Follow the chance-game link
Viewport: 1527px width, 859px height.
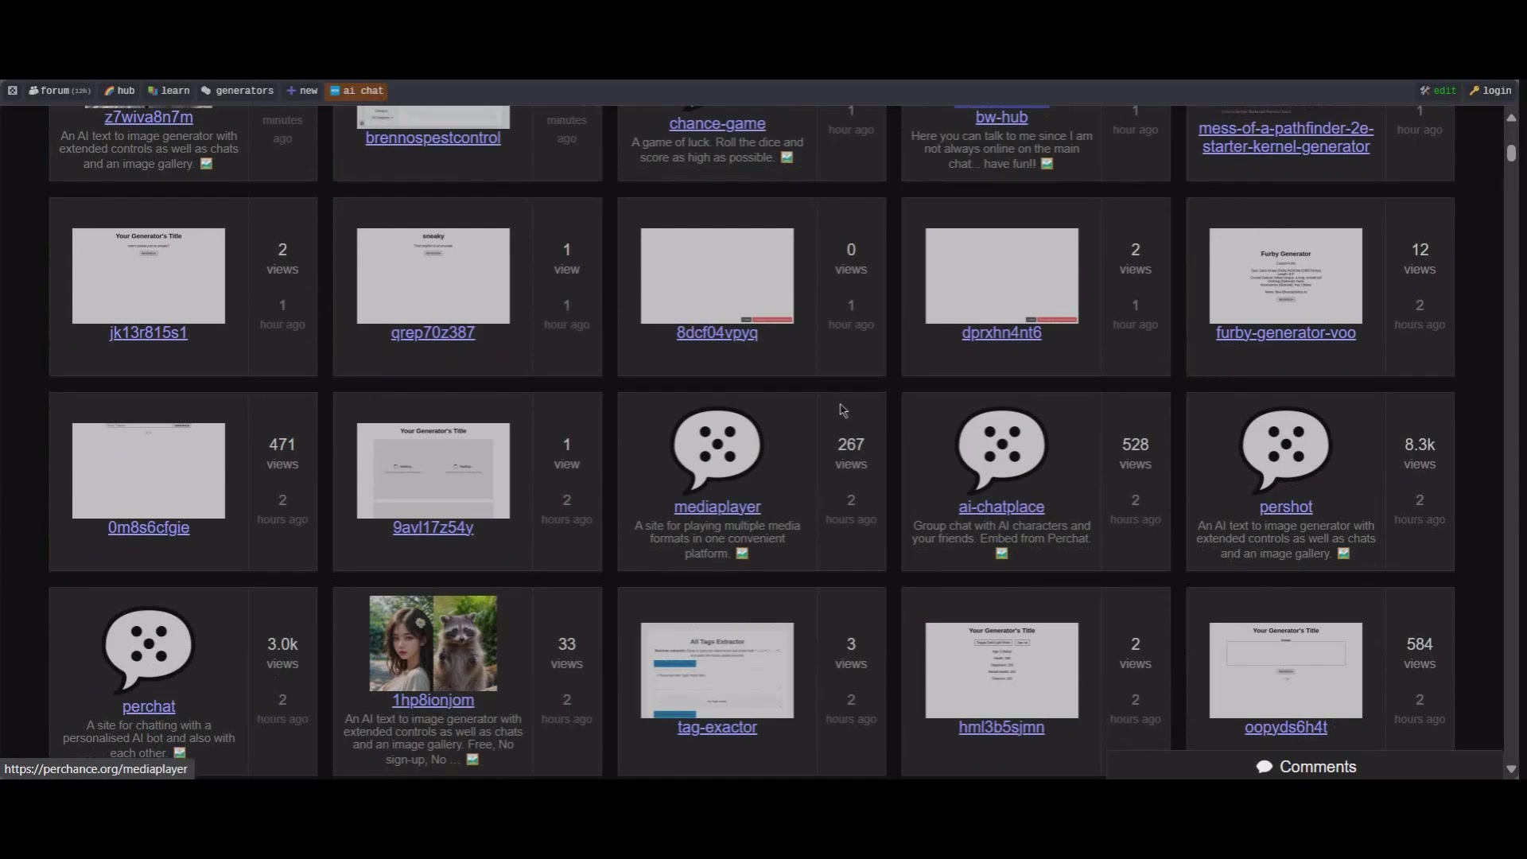717,123
